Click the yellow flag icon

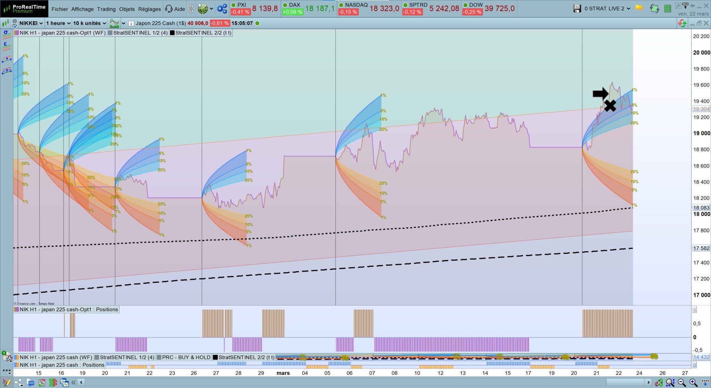coord(639,9)
